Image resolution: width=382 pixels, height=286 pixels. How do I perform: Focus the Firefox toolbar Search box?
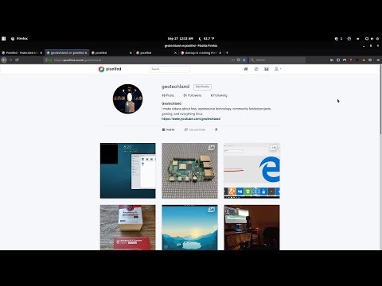point(277,60)
